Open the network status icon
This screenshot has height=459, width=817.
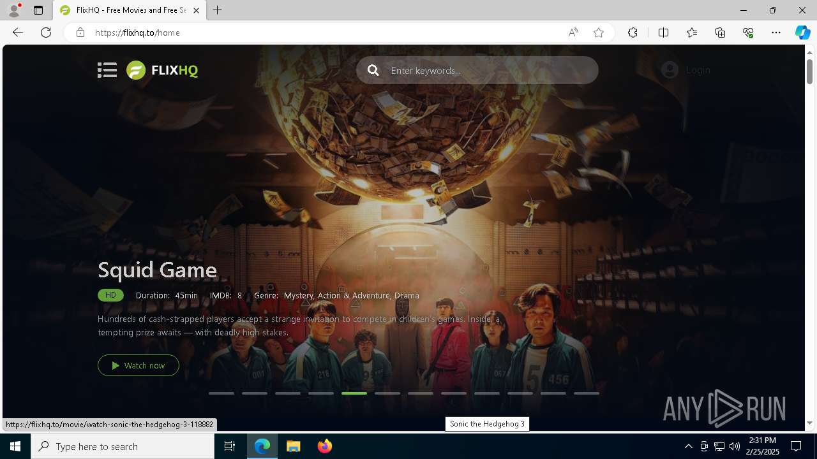719,446
